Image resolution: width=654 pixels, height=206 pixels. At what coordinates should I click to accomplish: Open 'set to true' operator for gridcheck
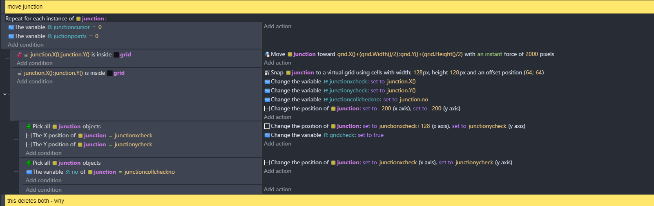[371, 135]
